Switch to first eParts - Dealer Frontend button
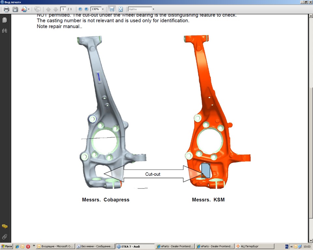The width and height of the screenshot is (313, 250). pyautogui.click(x=175, y=246)
